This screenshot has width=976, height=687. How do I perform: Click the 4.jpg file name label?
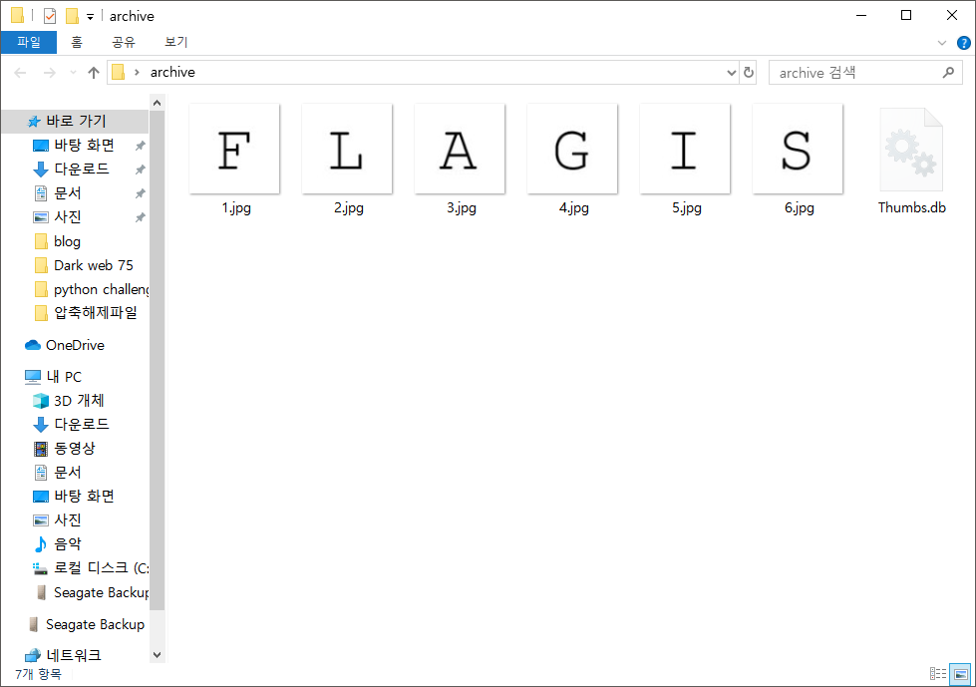click(574, 207)
